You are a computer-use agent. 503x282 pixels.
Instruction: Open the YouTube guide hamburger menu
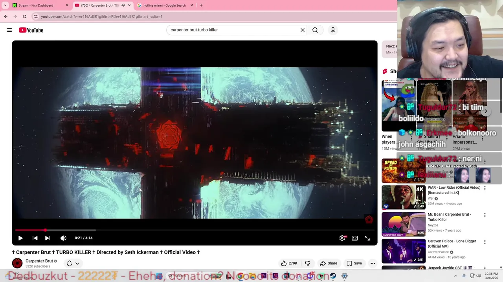(9, 30)
